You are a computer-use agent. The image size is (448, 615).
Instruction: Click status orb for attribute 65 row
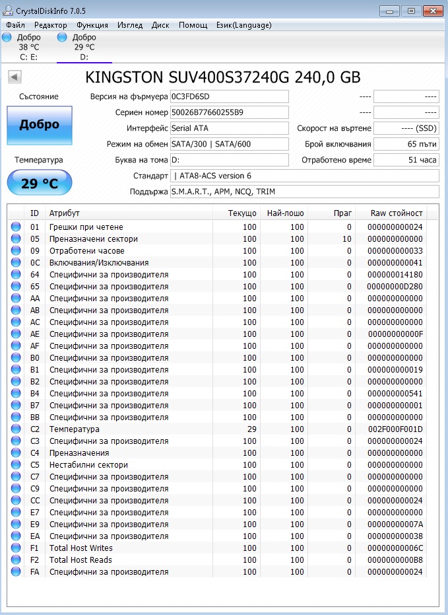pos(16,286)
